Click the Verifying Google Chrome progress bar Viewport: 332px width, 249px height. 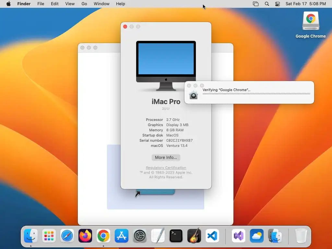(x=256, y=93)
